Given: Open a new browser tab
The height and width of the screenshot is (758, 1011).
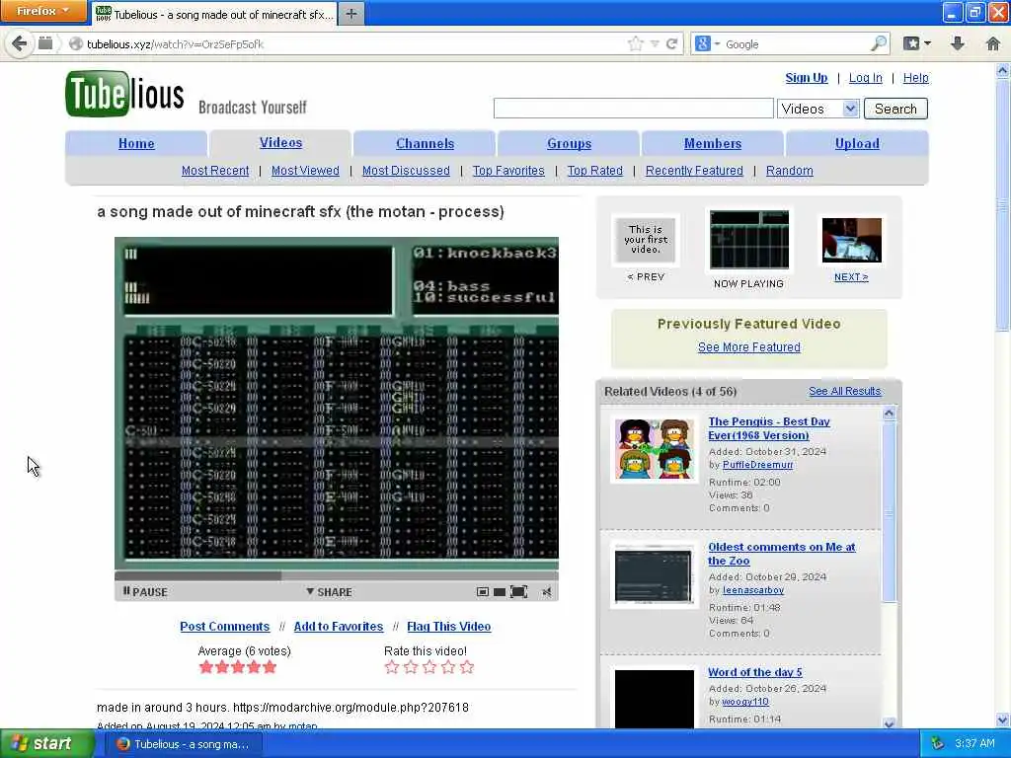Looking at the screenshot, I should click(350, 14).
